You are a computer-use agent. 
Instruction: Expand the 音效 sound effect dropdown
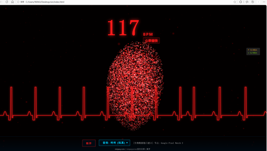click(114, 143)
